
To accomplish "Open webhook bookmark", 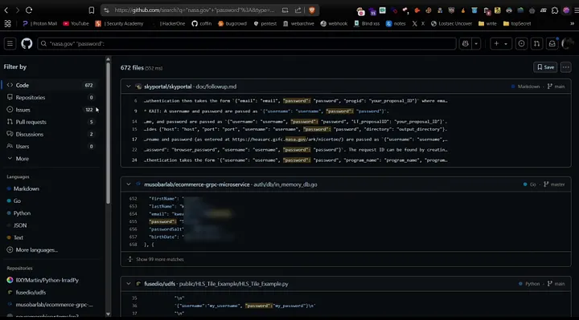I will [x=334, y=23].
